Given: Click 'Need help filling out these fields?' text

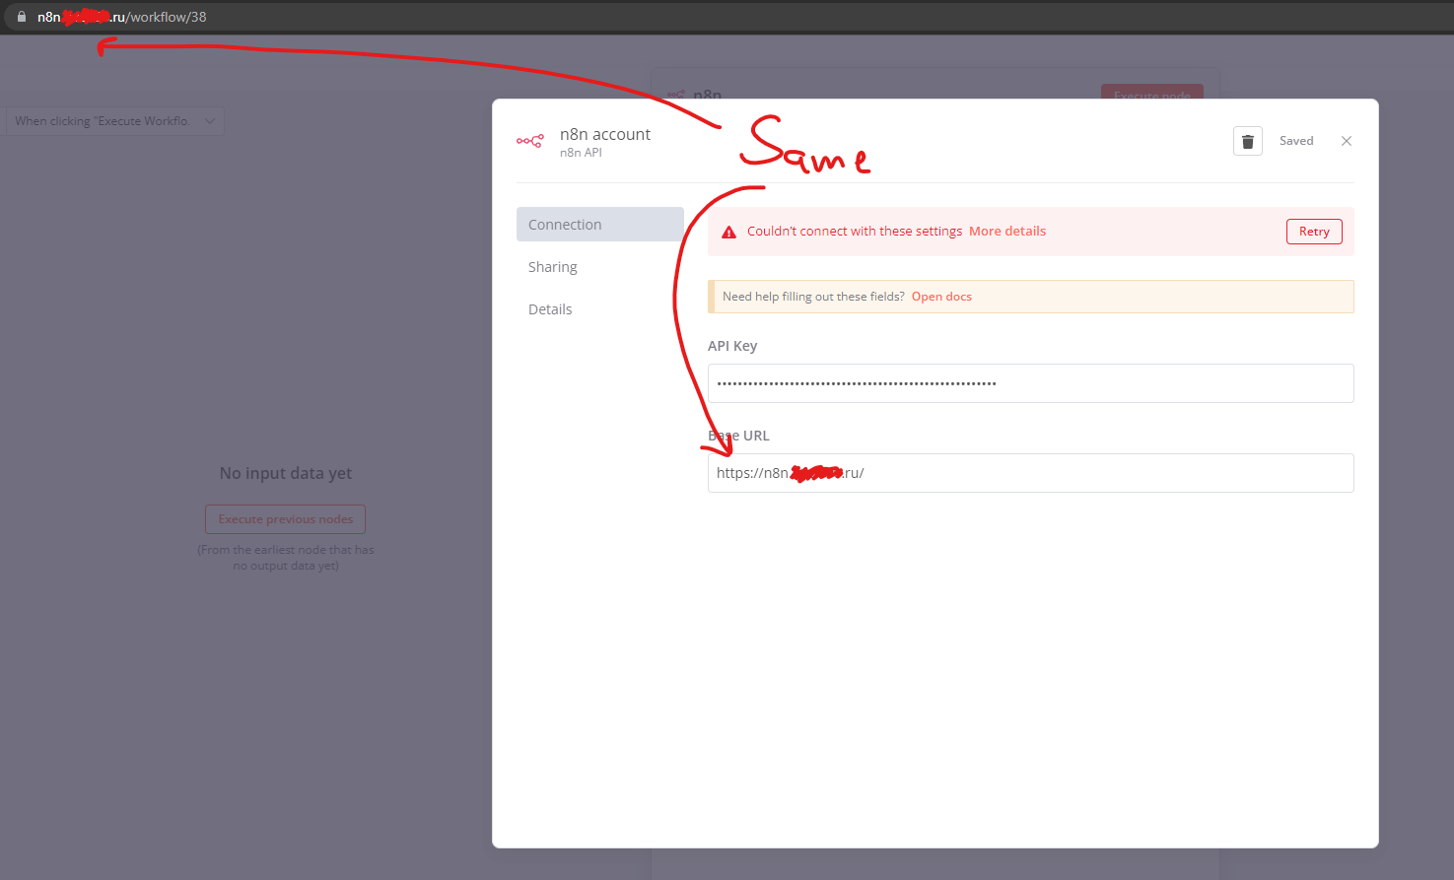Looking at the screenshot, I should coord(813,297).
